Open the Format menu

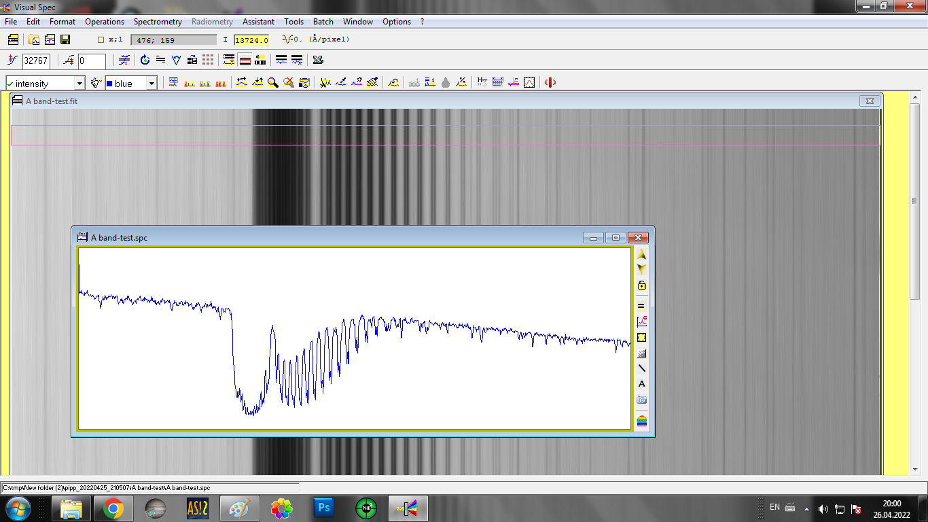pyautogui.click(x=63, y=22)
